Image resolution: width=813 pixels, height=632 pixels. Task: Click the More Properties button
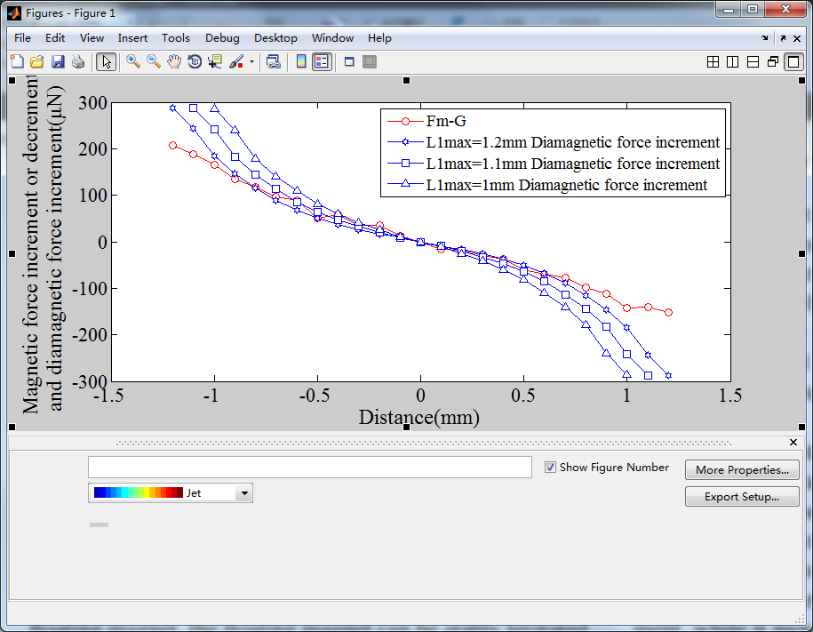pos(742,469)
